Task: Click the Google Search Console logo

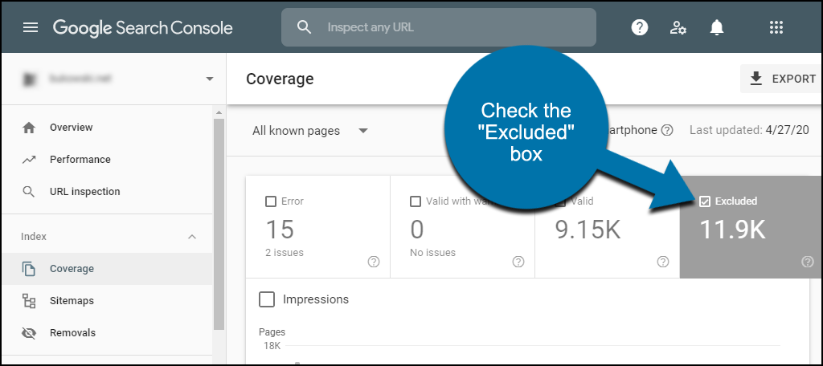Action: (x=143, y=28)
